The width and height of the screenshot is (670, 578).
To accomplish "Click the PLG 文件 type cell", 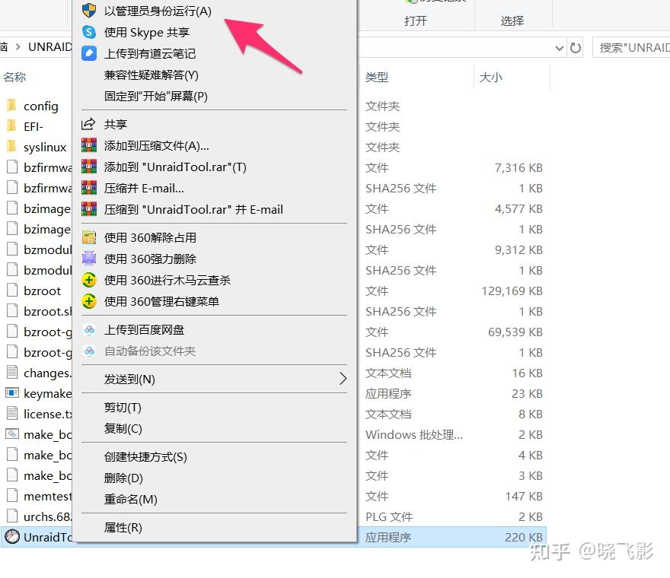I will pos(389,516).
